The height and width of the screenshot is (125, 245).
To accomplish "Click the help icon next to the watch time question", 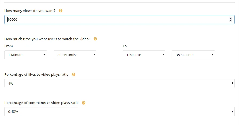I will point(95,39).
